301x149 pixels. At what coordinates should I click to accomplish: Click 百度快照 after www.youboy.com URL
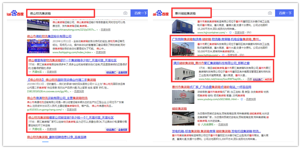pyautogui.click(x=251, y=99)
